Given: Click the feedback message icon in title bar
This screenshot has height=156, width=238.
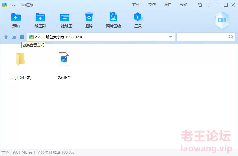Looking at the screenshot, I should (209, 5).
